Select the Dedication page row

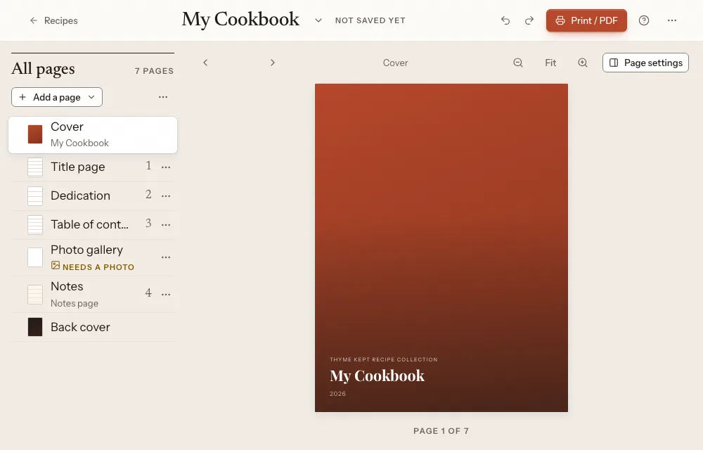coord(93,196)
